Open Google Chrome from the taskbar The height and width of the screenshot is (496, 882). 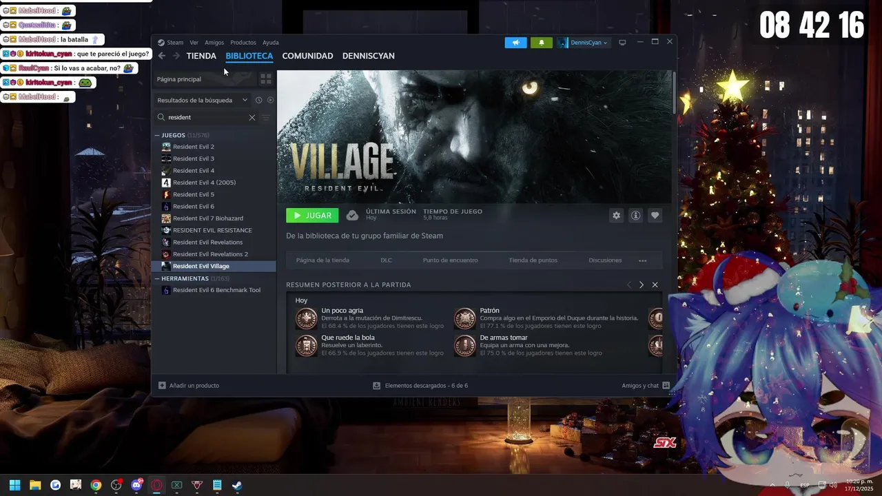pos(96,485)
